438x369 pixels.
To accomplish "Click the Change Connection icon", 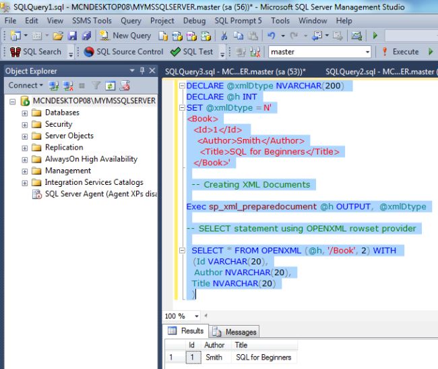I will point(255,52).
